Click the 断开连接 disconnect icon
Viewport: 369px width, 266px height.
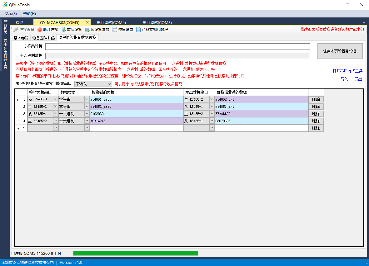click(40, 30)
